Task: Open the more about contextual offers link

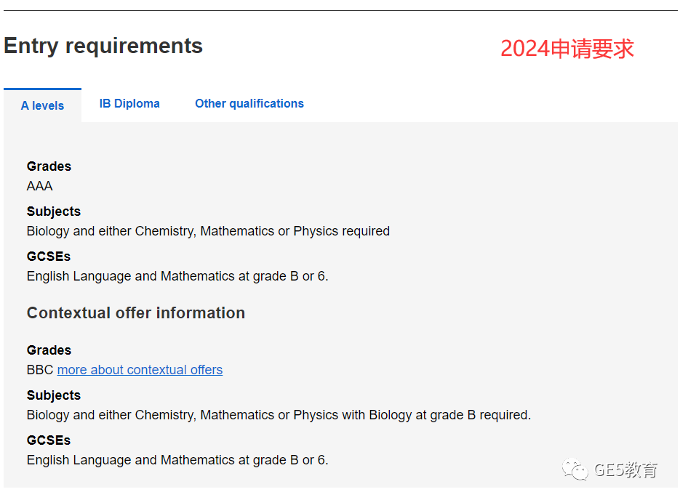Action: click(x=140, y=370)
